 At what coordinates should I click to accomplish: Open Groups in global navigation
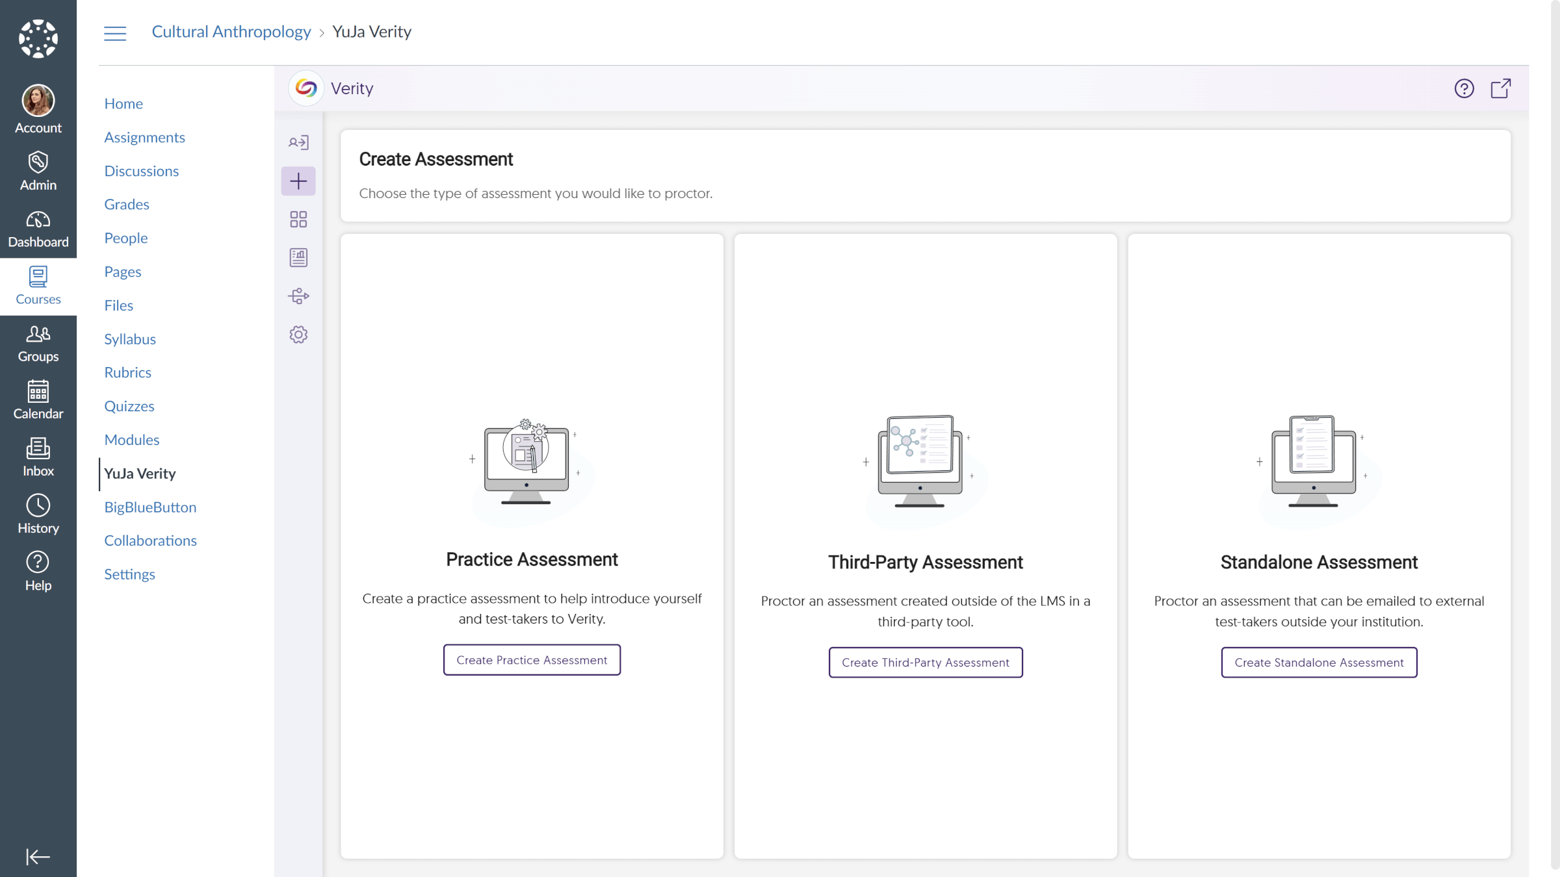click(38, 343)
